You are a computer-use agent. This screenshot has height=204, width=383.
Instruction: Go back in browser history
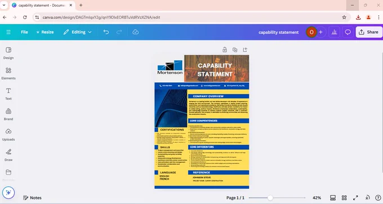[5, 17]
